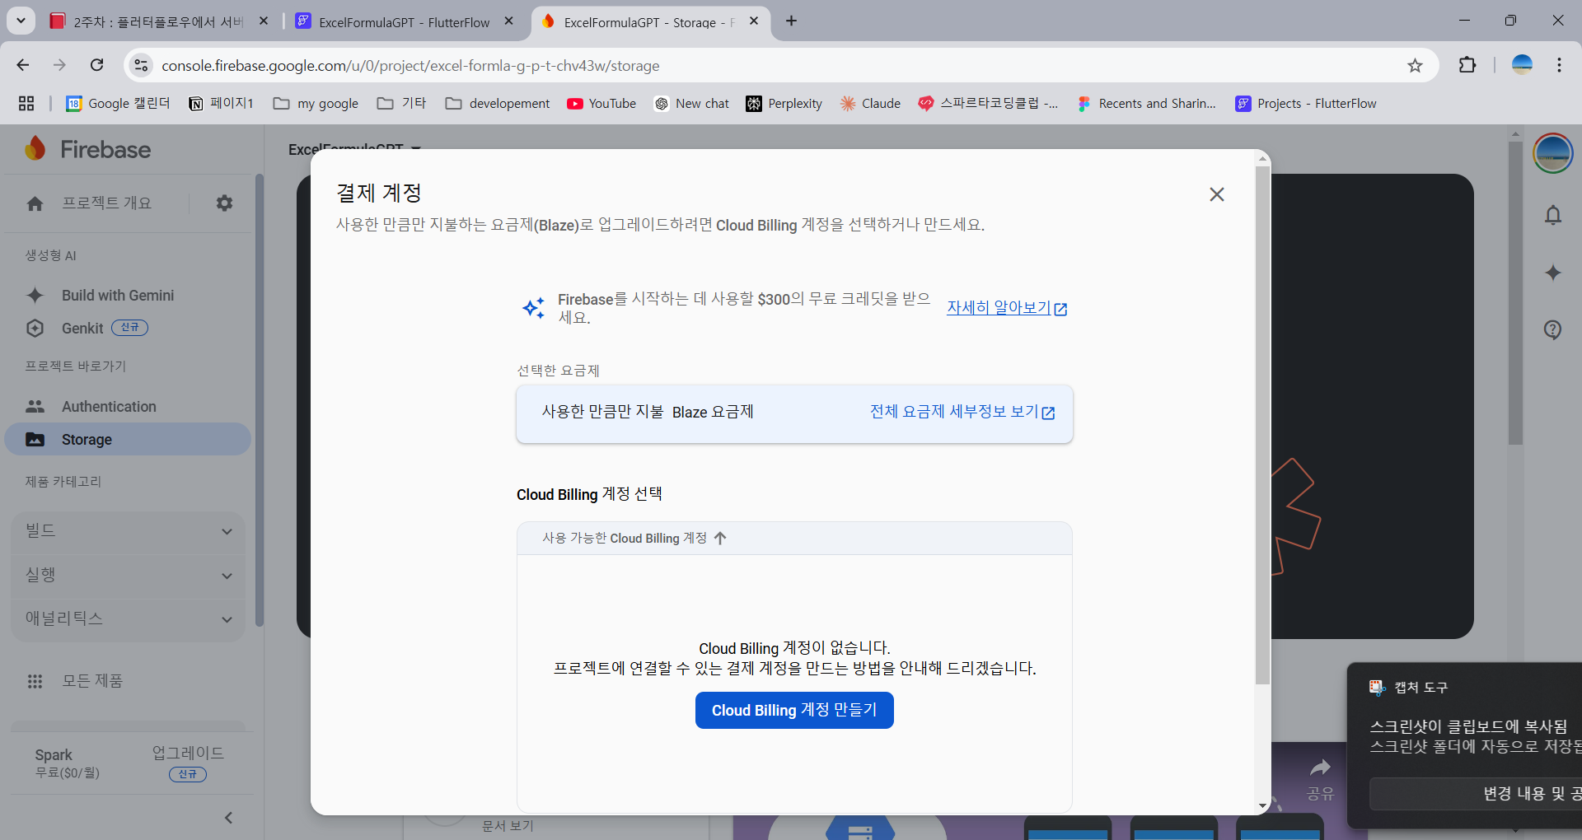Click 업그레이드 next to Spark plan
This screenshot has height=840, width=1582.
(x=188, y=753)
